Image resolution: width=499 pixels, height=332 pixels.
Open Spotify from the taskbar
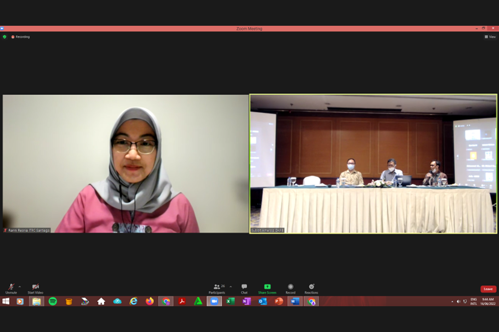53,301
